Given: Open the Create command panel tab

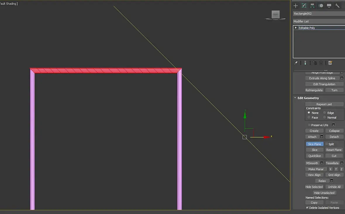Looking at the screenshot, I should pyautogui.click(x=296, y=6).
